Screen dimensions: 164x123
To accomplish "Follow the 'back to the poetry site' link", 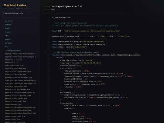I will pos(13,13).
